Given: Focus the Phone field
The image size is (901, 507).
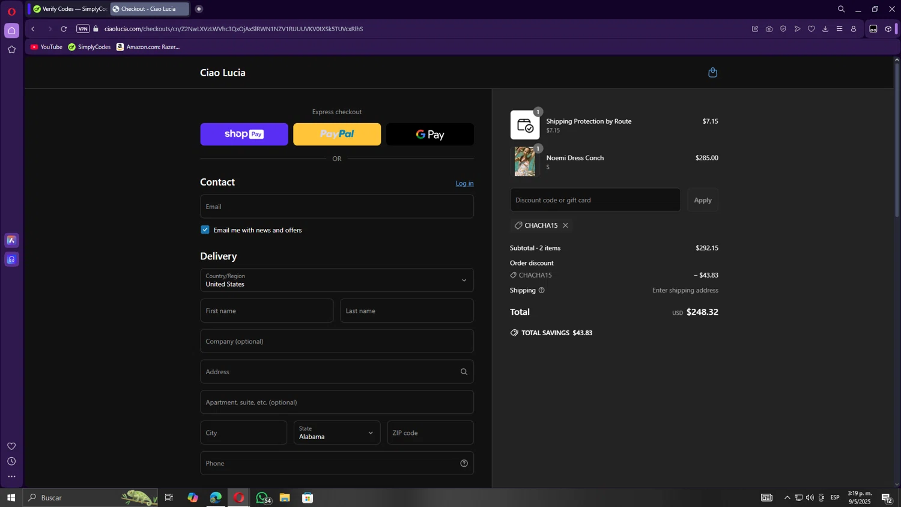Looking at the screenshot, I should pyautogui.click(x=337, y=463).
